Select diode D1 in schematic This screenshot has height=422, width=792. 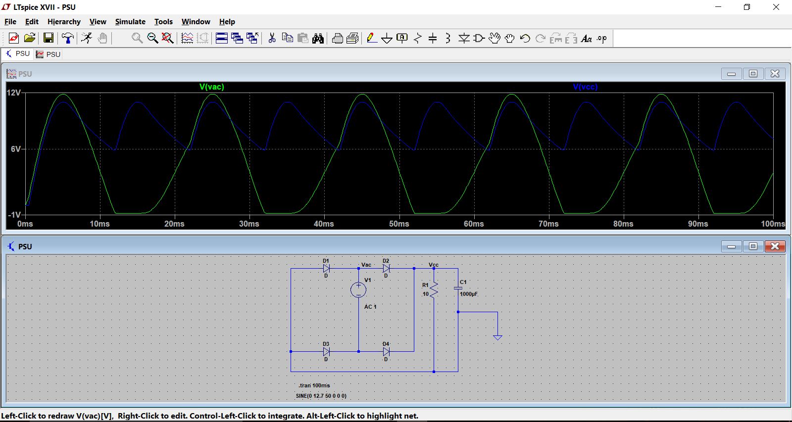(326, 269)
